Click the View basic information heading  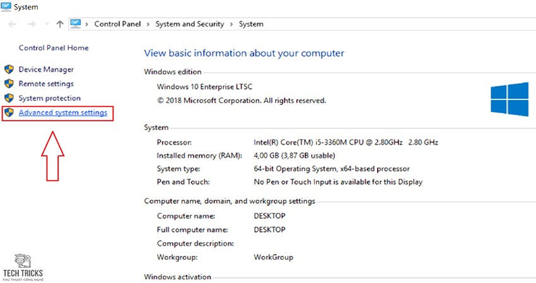pyautogui.click(x=244, y=53)
